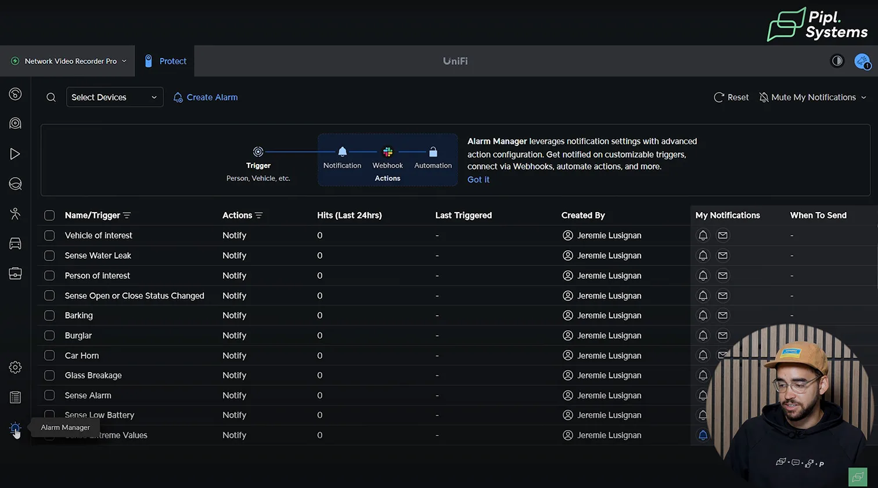Open the Alarm Manager sidebar icon

(16, 428)
